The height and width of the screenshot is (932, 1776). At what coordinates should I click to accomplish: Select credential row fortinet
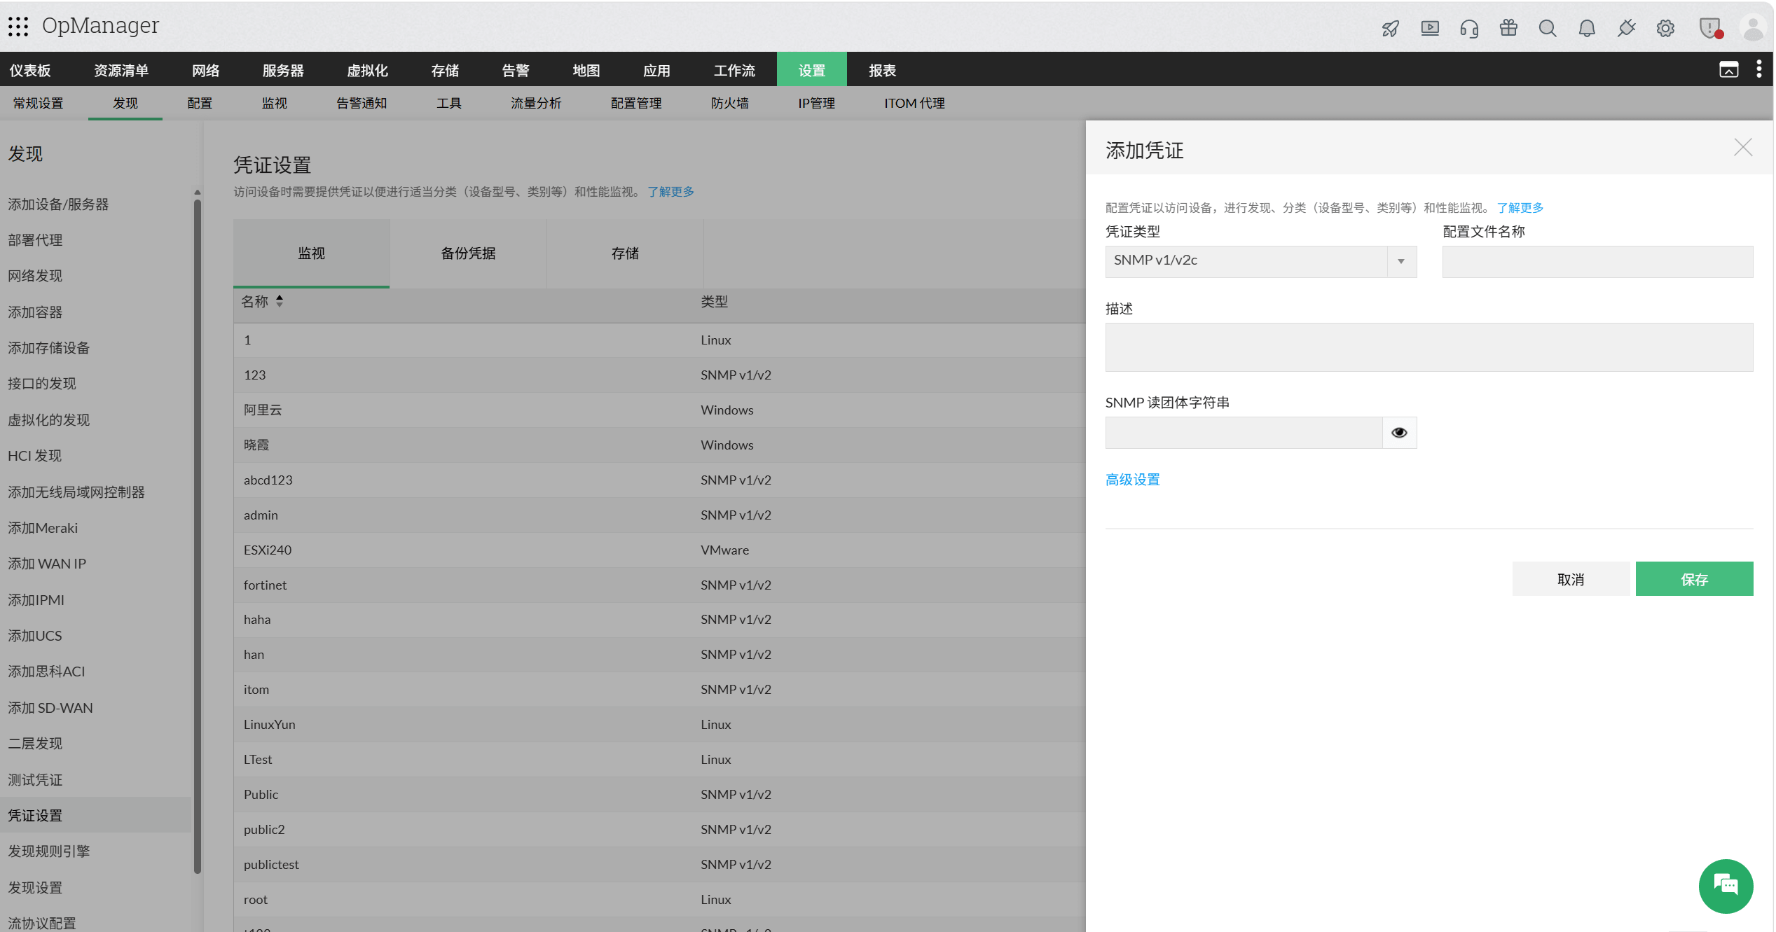659,585
